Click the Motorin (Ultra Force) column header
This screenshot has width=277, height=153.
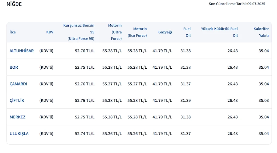pos(115,32)
